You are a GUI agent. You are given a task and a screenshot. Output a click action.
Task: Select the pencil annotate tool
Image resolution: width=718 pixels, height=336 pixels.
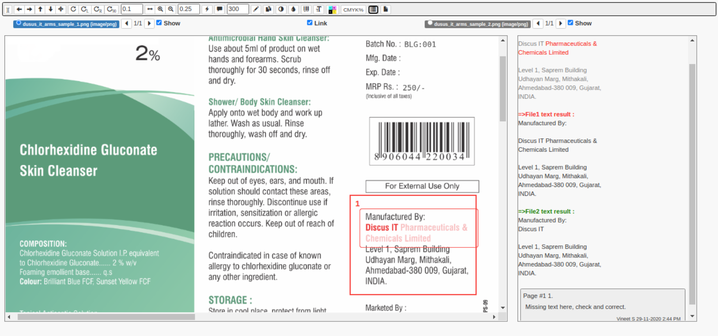(256, 9)
